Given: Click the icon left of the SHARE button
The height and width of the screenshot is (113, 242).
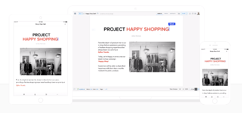Looking at the screenshot, I should coord(179,14).
